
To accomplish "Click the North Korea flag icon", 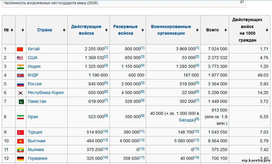I will coord(21,75).
